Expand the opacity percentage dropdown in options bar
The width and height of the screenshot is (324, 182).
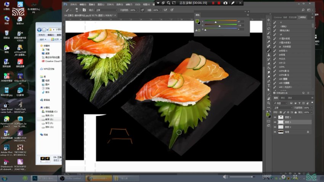138,10
